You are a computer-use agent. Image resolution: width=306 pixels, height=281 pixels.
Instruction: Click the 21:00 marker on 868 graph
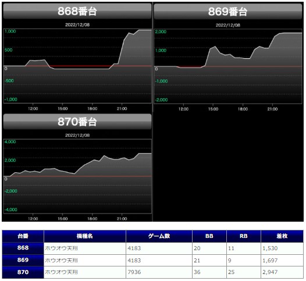(x=122, y=108)
